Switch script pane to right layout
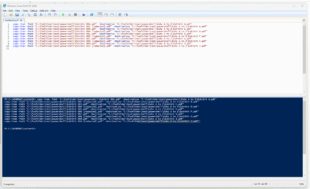 (x=106, y=15)
